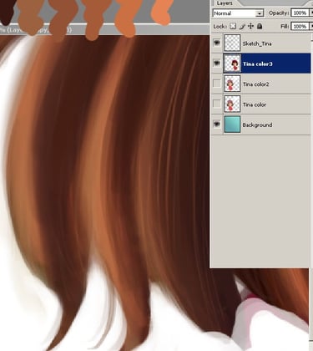Toggle lock transparent pixels icon

coord(233,26)
